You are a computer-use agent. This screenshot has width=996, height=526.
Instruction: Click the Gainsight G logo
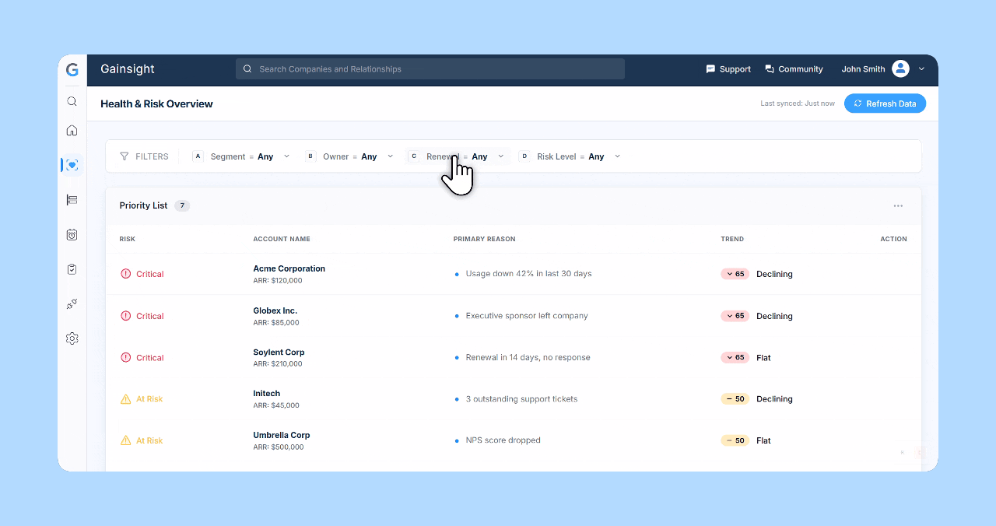[x=72, y=69]
